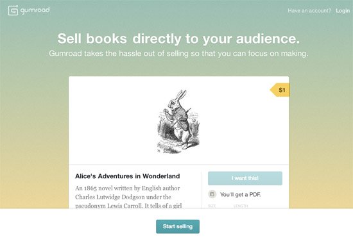Viewport: 353px width, 241px height.
Task: Click "Lewis Carroll" in the description
Action: tap(125, 206)
